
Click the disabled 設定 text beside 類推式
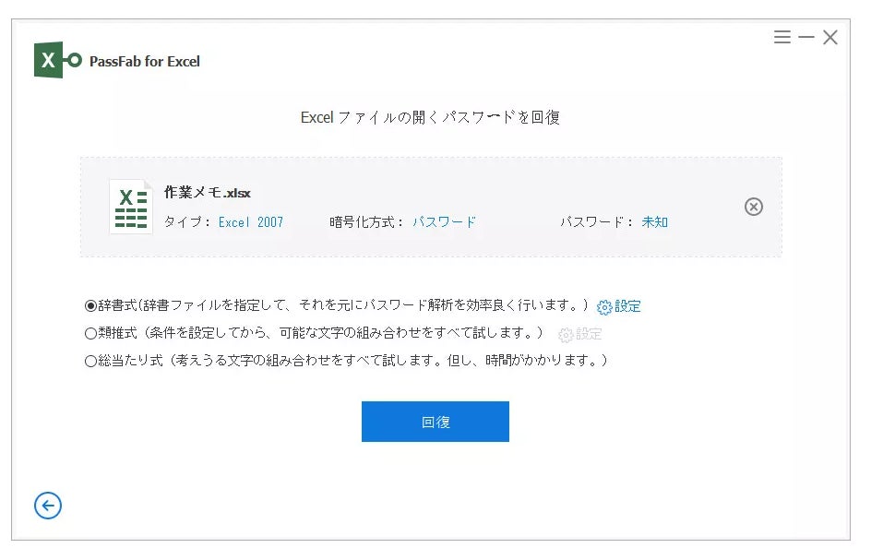coord(589,334)
